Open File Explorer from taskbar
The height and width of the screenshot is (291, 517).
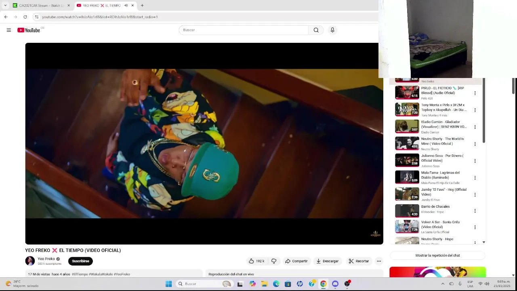pyautogui.click(x=264, y=284)
